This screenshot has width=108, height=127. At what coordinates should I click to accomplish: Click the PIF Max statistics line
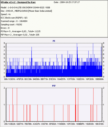[20, 35]
